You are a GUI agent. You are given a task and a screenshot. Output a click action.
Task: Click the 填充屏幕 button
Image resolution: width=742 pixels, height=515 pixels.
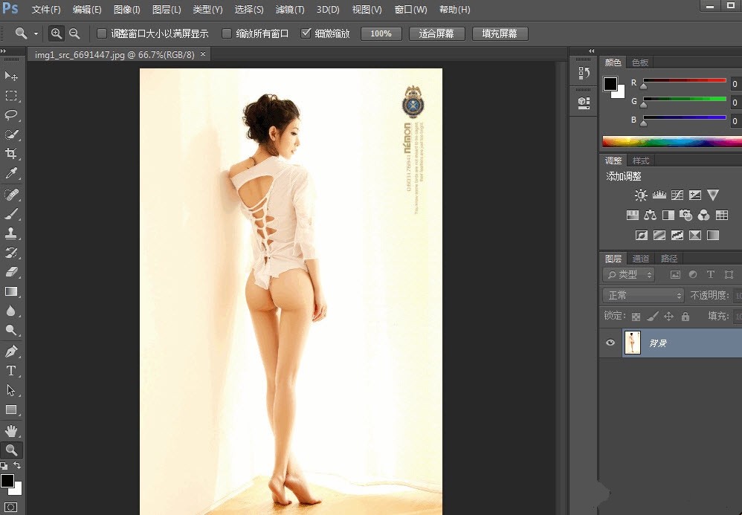click(500, 33)
